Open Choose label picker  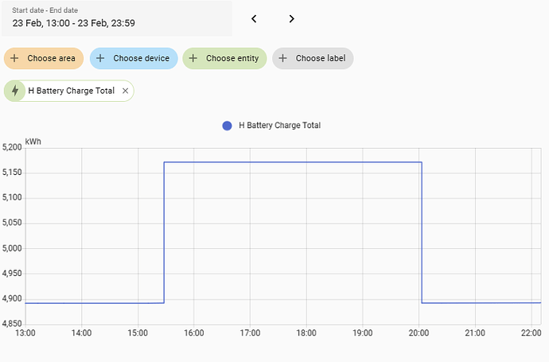pyautogui.click(x=313, y=58)
